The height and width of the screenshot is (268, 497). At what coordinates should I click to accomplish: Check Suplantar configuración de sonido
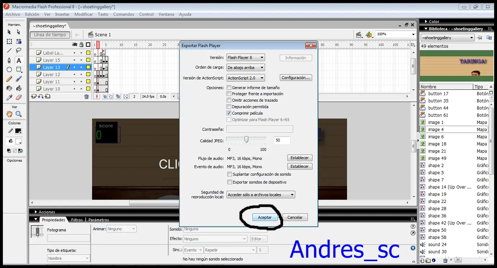click(230, 174)
